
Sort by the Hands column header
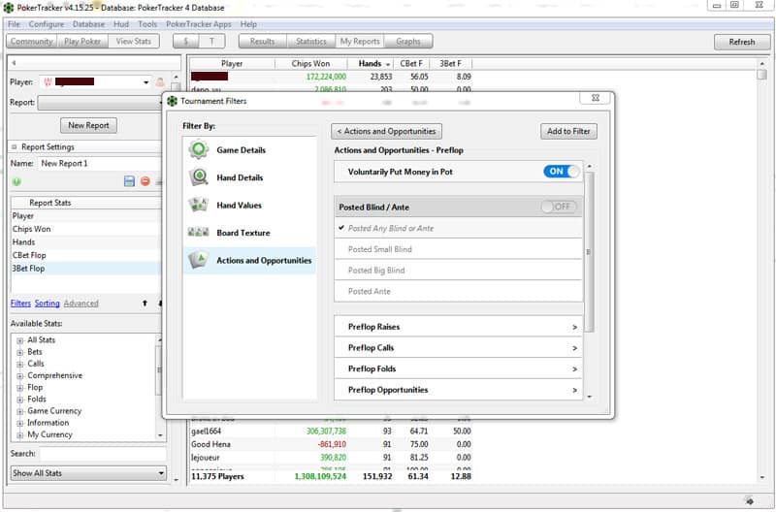tap(370, 63)
